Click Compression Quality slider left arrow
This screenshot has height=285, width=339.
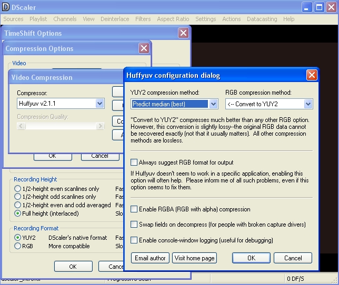(x=21, y=126)
